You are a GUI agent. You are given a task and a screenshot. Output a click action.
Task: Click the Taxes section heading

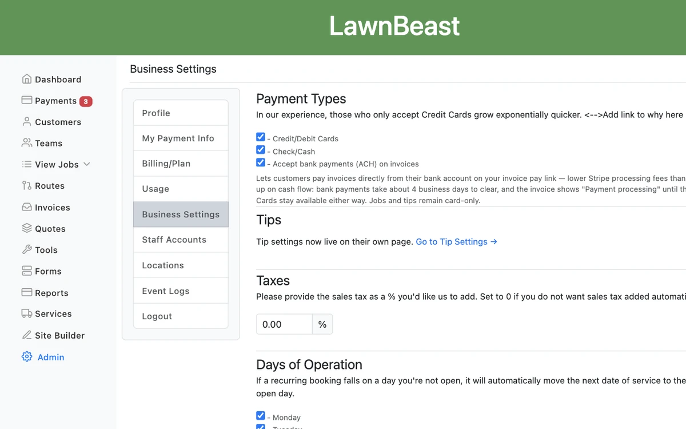pyautogui.click(x=273, y=281)
